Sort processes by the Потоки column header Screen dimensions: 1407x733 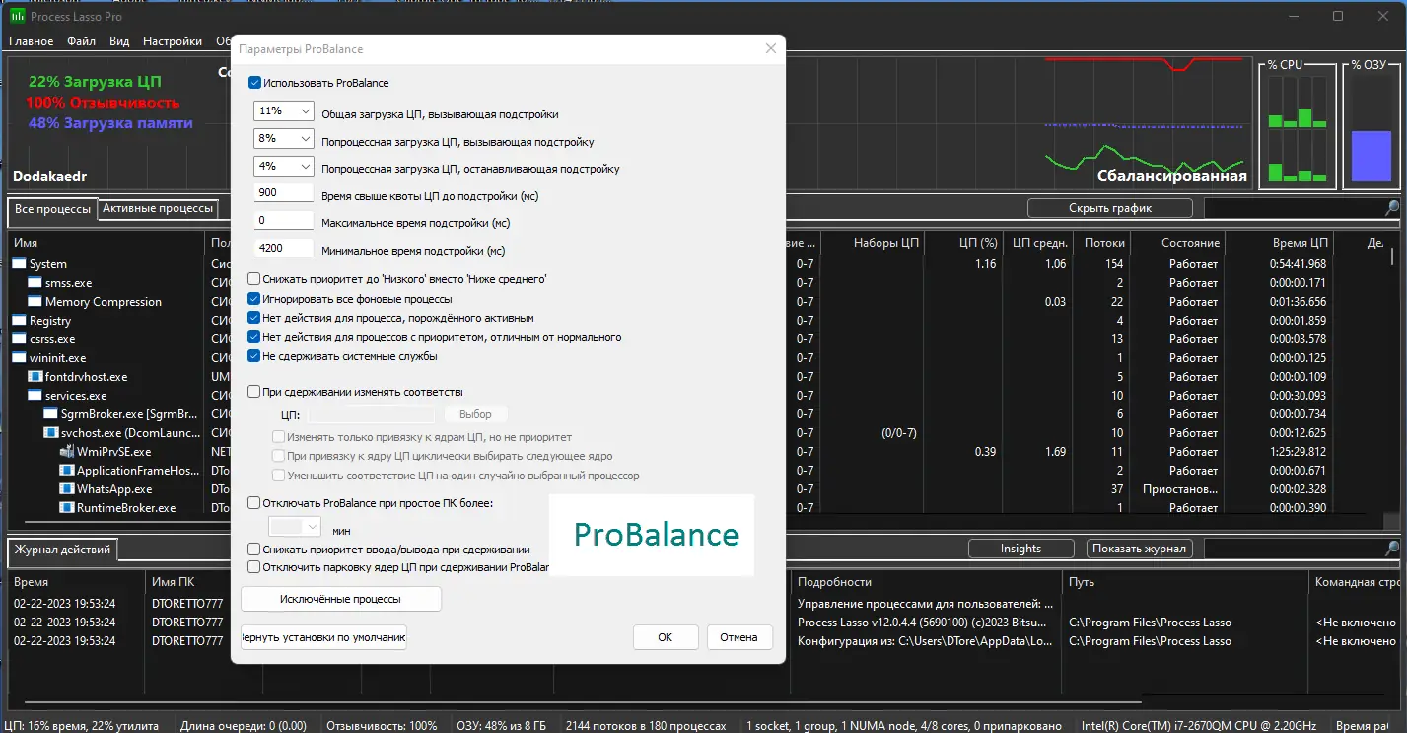[1104, 243]
